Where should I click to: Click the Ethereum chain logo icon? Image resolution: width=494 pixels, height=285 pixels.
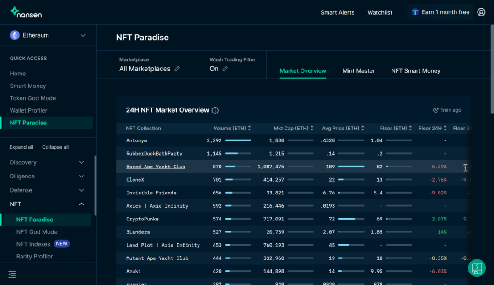[x=15, y=35]
